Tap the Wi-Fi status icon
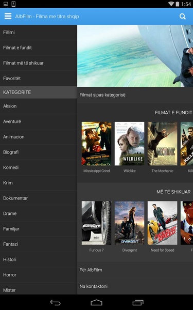The width and height of the screenshot is (193, 310). click(171, 4)
